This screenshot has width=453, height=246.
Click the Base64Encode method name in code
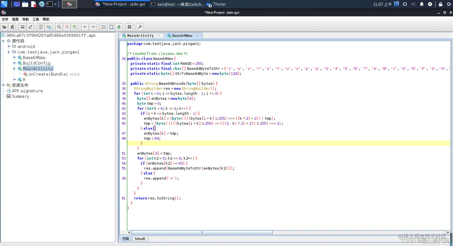[172, 83]
